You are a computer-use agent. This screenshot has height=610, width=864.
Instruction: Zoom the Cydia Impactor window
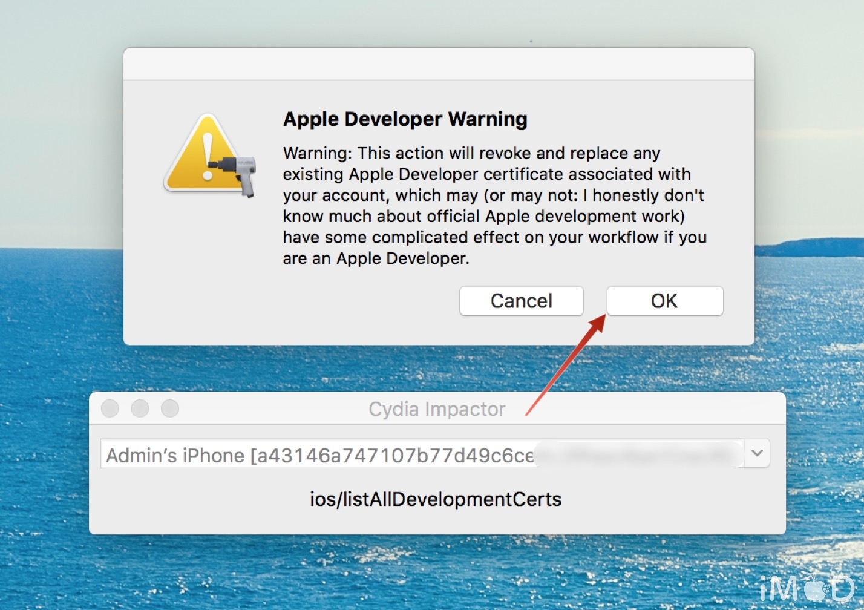[x=170, y=408]
